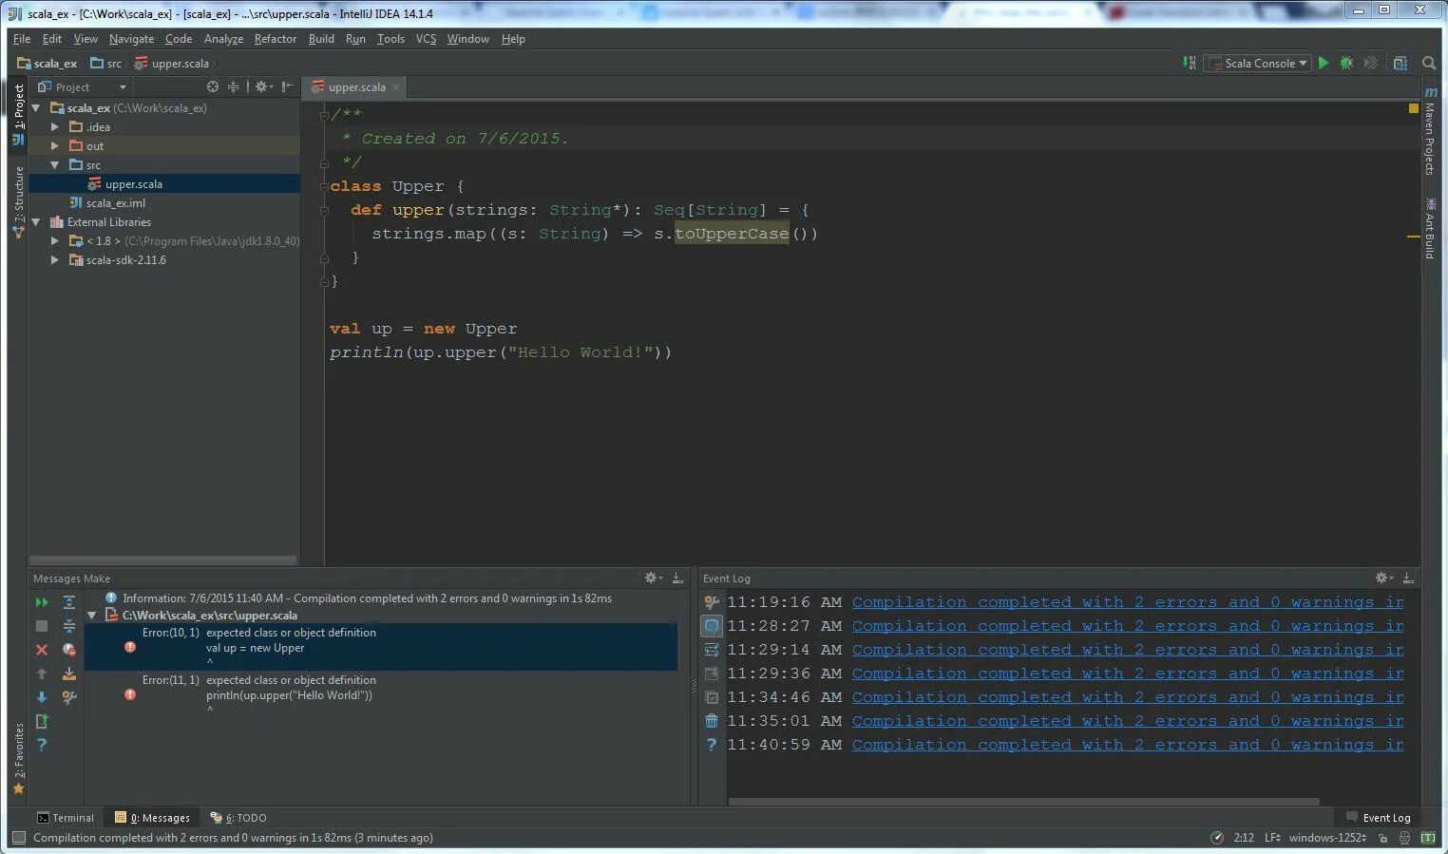Click Collapse All icon in Messages toolbar
Viewport: 1448px width, 854px height.
point(69,626)
